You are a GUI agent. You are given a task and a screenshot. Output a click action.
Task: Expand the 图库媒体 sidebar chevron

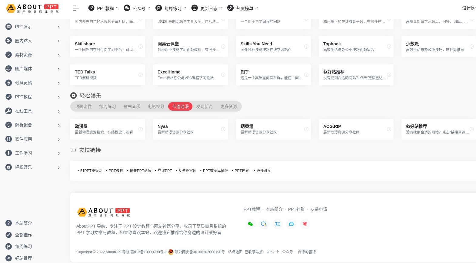59,69
